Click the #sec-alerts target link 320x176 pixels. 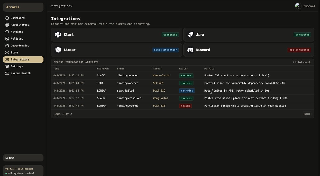tap(161, 76)
